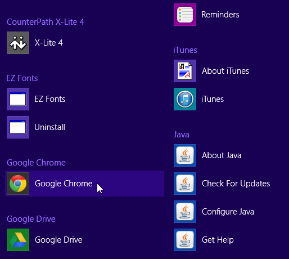289x259 pixels.
Task: Click the purple iTunes group heading
Action: [x=185, y=50]
